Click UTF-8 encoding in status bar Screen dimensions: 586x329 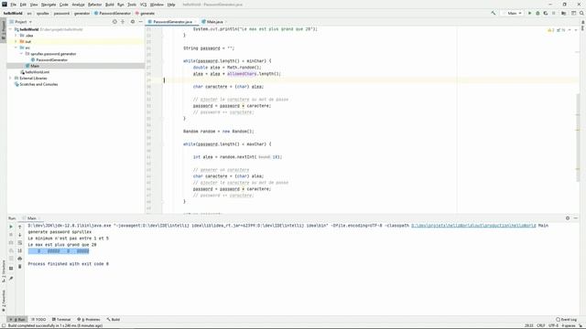pos(553,325)
